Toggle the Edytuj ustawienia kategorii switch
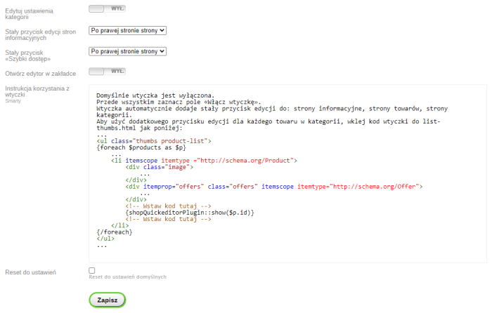This screenshot has height=313, width=492. click(107, 8)
